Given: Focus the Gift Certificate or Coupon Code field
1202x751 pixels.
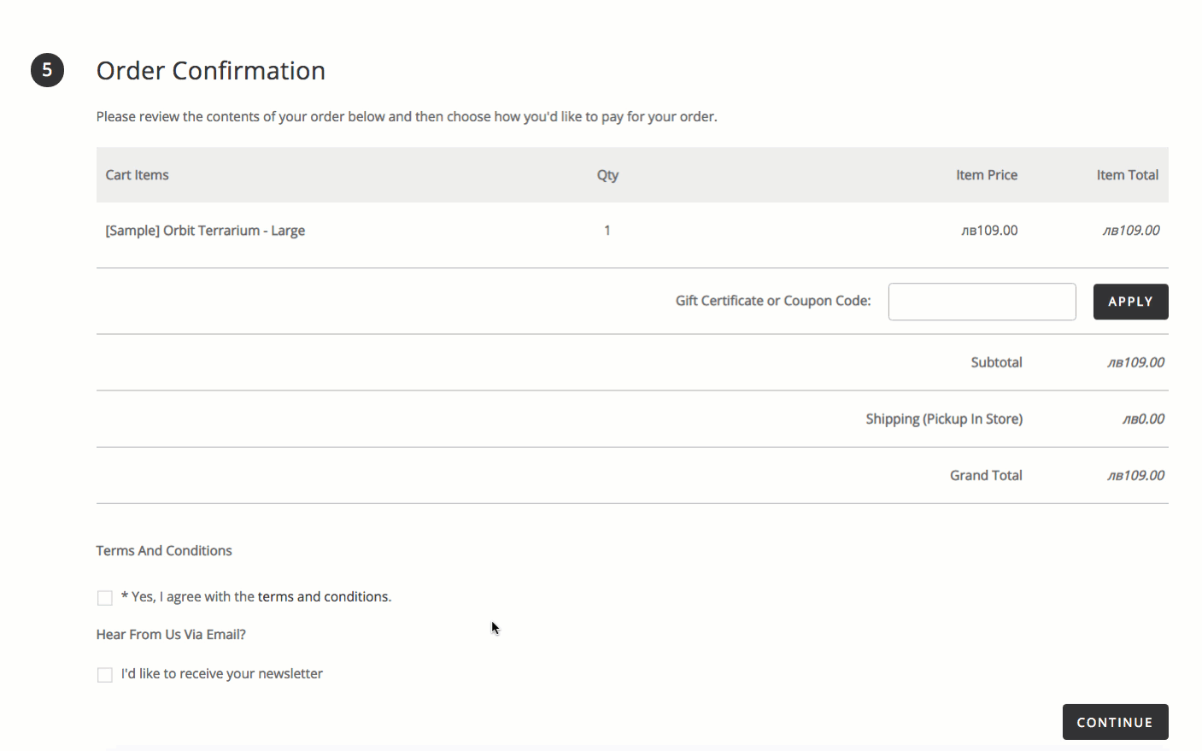Looking at the screenshot, I should (982, 302).
